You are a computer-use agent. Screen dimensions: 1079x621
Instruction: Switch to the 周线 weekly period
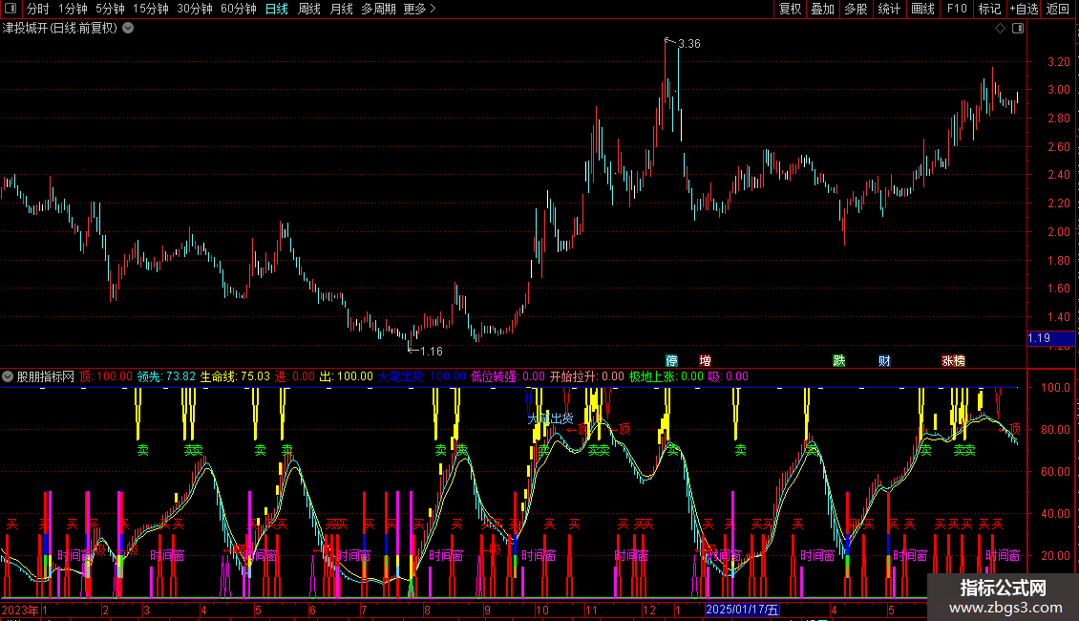tap(309, 9)
